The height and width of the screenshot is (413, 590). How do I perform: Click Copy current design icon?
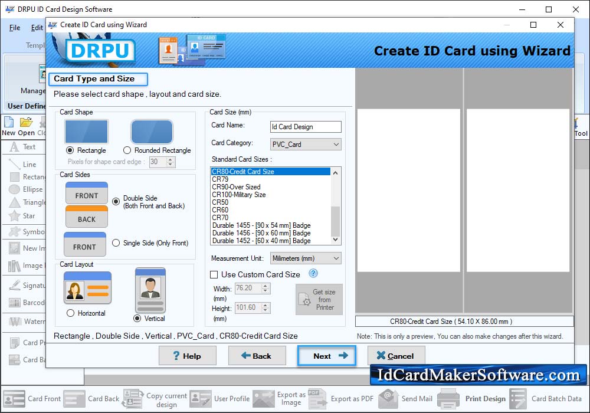click(133, 399)
